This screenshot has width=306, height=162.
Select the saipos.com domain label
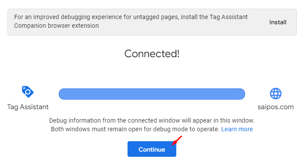pos(276,107)
